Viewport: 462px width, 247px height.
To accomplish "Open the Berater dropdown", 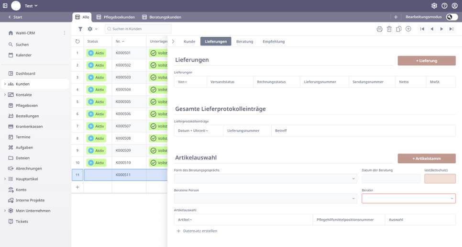I will click(408, 198).
